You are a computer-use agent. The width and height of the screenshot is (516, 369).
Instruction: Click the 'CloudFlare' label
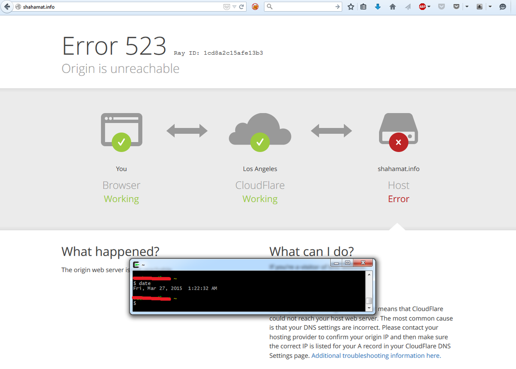260,185
